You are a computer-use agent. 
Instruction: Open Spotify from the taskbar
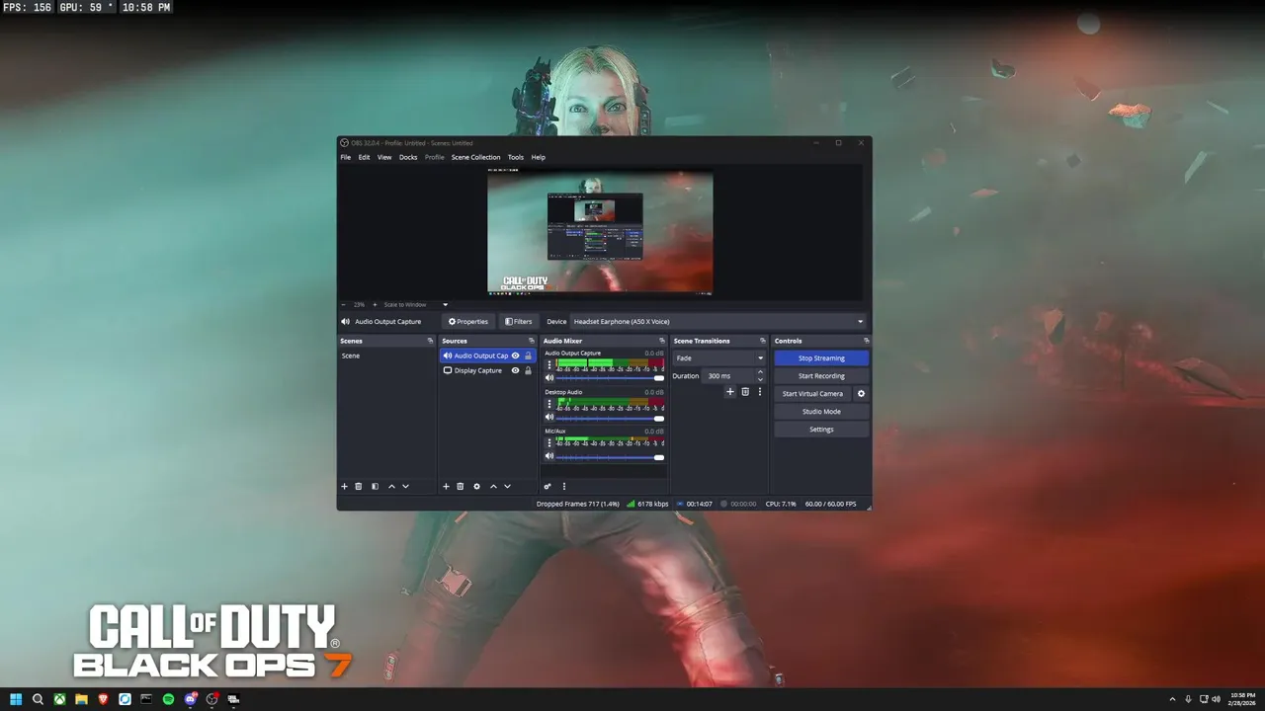[x=168, y=699]
